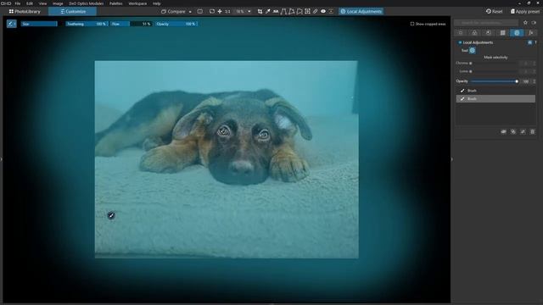Click the Compare button
Viewport: 543px width, 305px height.
pyautogui.click(x=173, y=11)
